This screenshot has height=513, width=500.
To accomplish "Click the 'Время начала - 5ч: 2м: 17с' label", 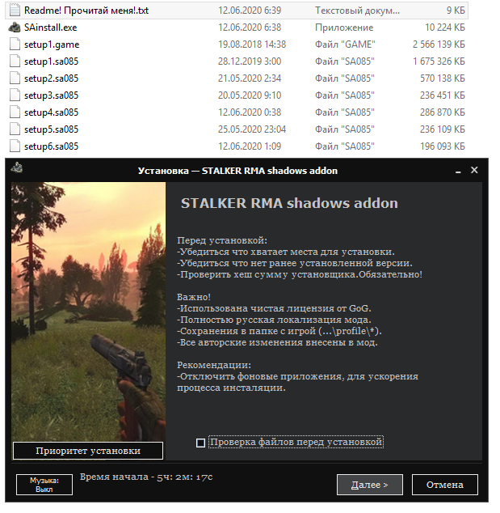I will (x=146, y=477).
